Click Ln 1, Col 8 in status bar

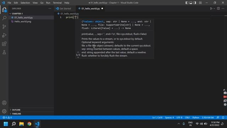[x=157, y=118]
